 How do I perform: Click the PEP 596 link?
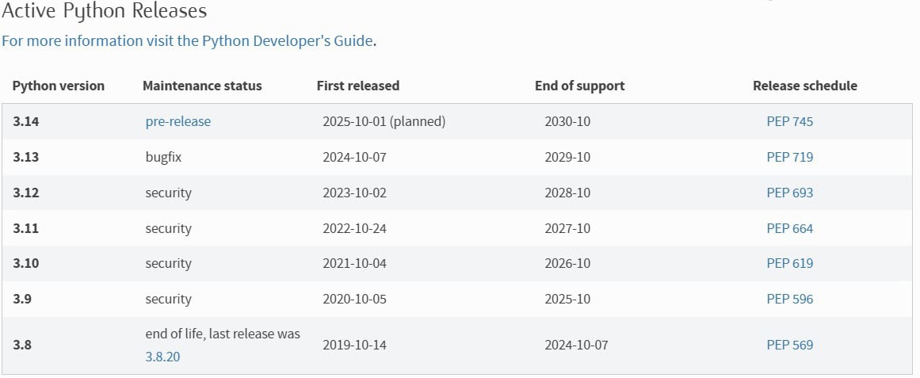789,299
